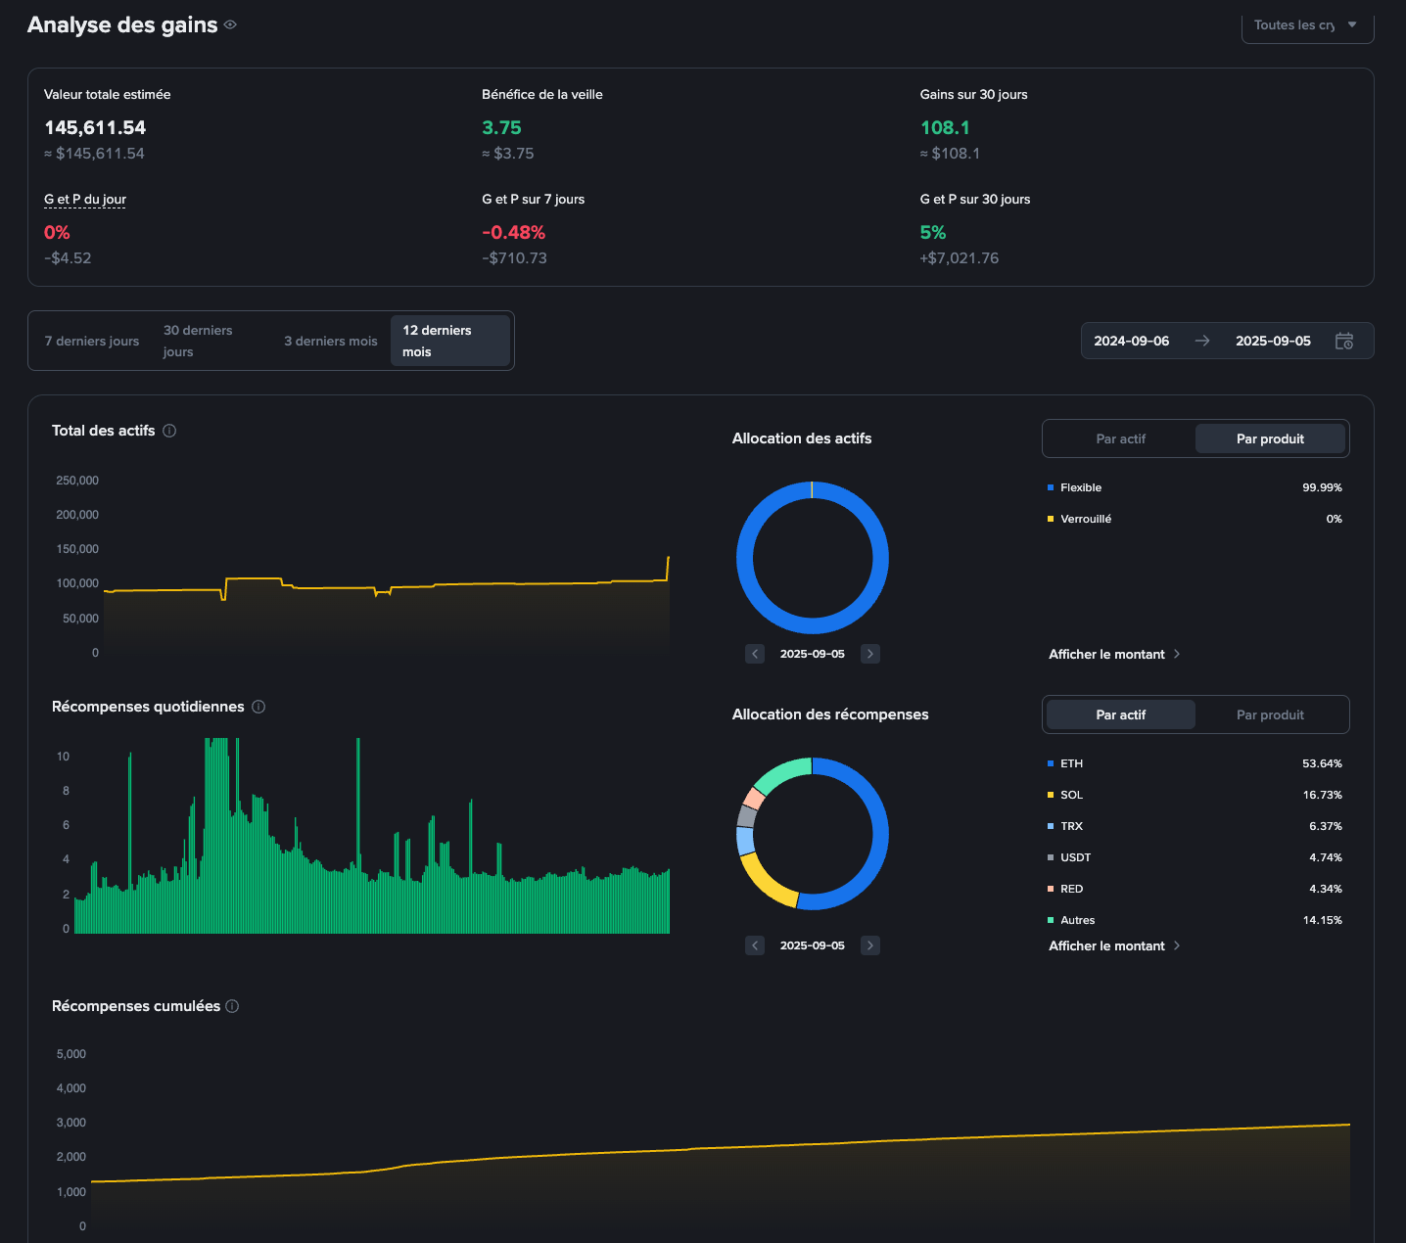Click info icon next to Total des actifs
Viewport: 1406px width, 1243px height.
pos(169,431)
